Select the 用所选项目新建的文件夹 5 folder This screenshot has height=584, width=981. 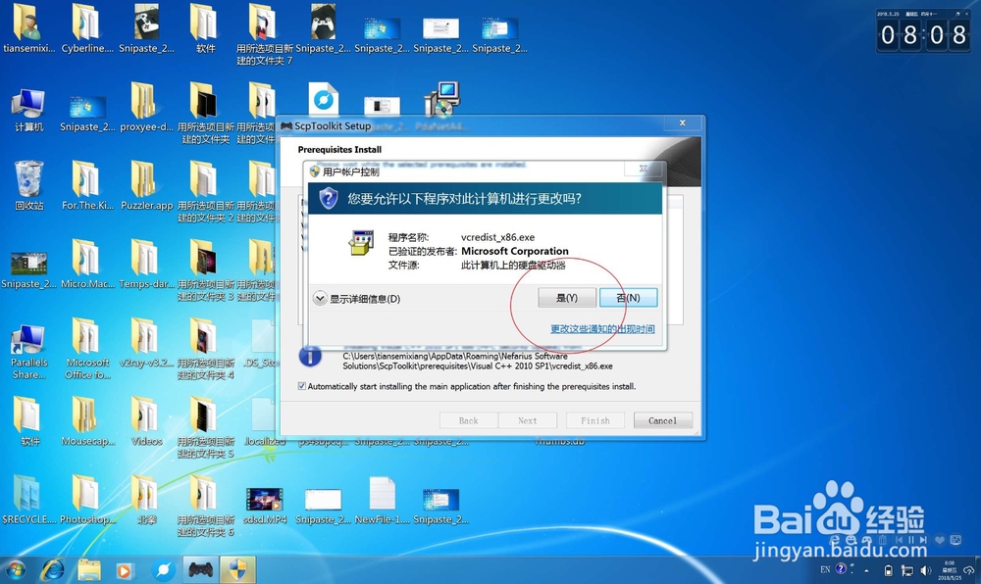pyautogui.click(x=205, y=427)
